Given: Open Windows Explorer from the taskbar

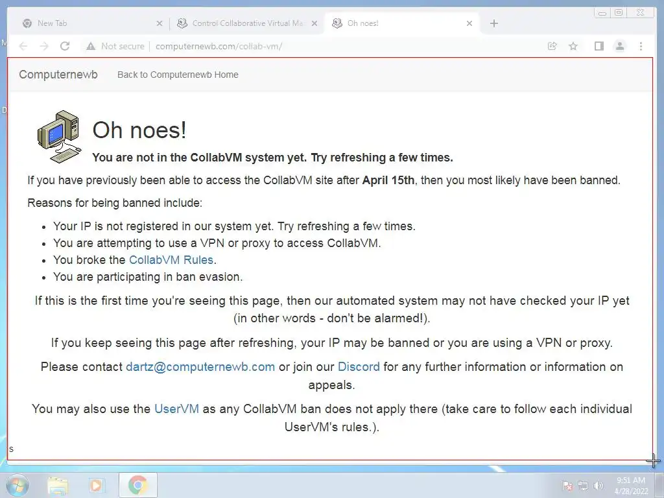Looking at the screenshot, I should 58,486.
